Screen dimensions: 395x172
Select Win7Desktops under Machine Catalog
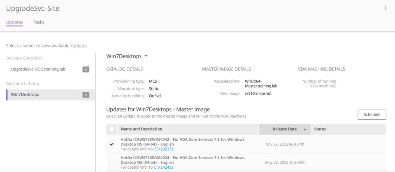point(25,95)
